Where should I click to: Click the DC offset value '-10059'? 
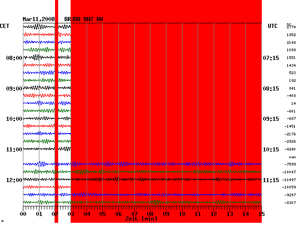tap(289, 187)
